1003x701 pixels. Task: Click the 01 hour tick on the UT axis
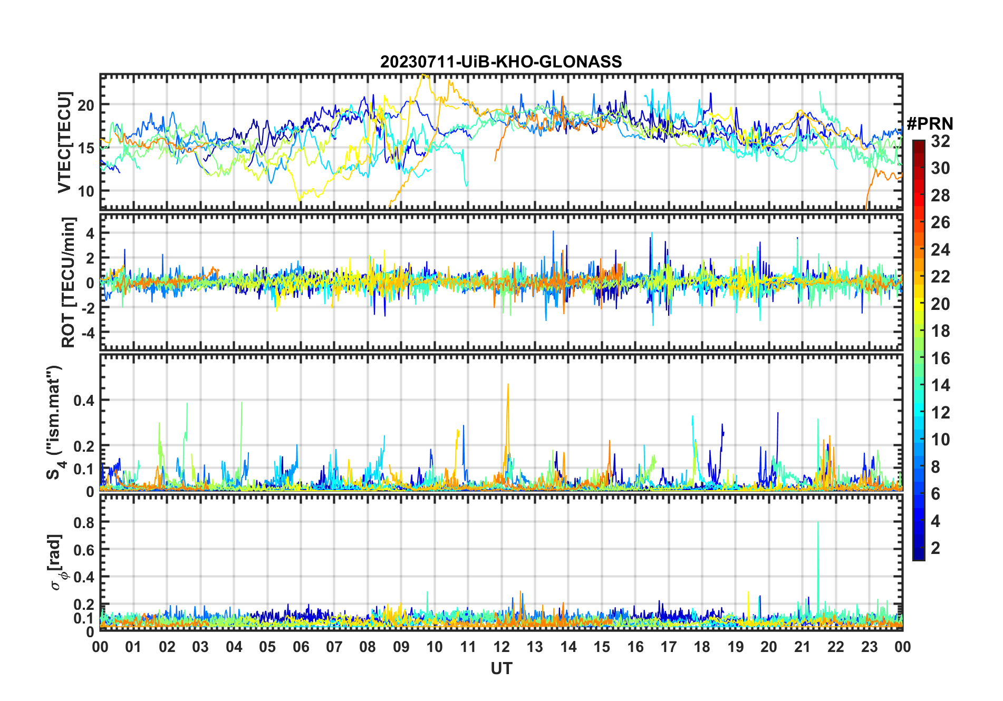(x=133, y=647)
